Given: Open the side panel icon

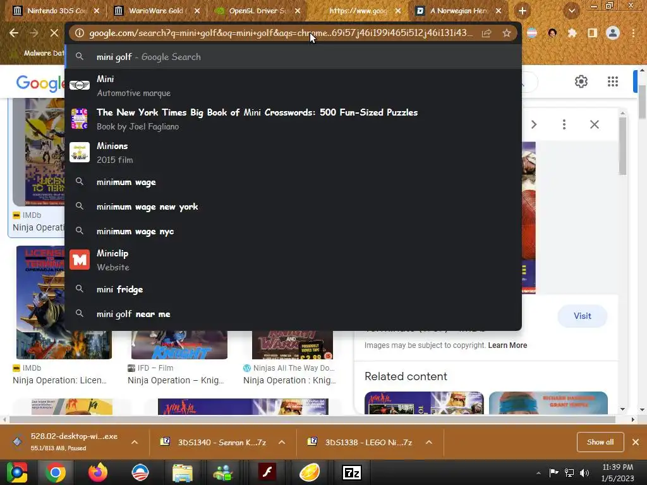Looking at the screenshot, I should pos(593,33).
